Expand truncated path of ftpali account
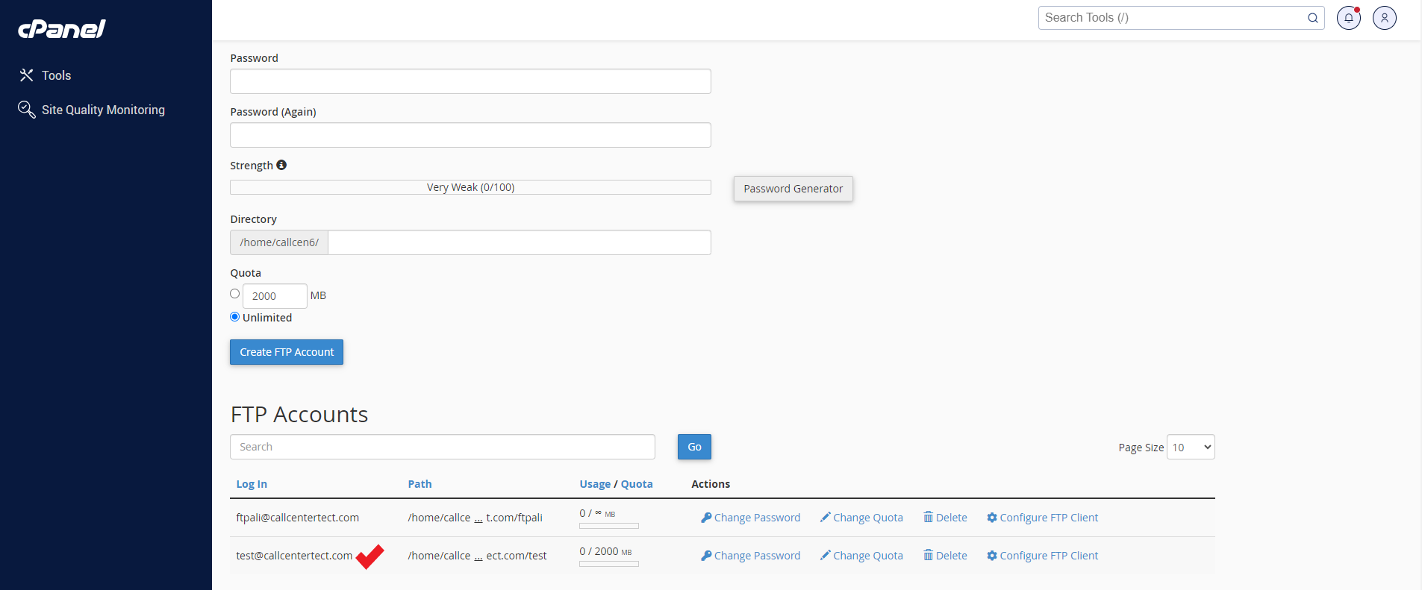The width and height of the screenshot is (1422, 590). tap(478, 518)
